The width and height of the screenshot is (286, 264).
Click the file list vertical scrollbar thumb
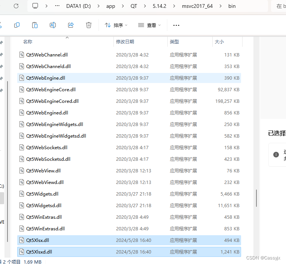pos(256,198)
